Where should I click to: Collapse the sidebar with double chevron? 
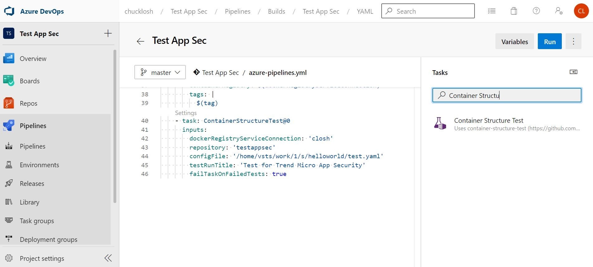point(108,258)
